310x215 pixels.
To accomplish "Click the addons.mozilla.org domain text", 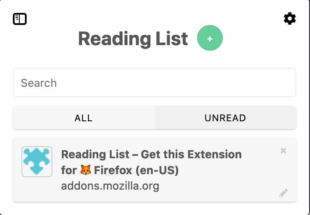I will pyautogui.click(x=110, y=186).
